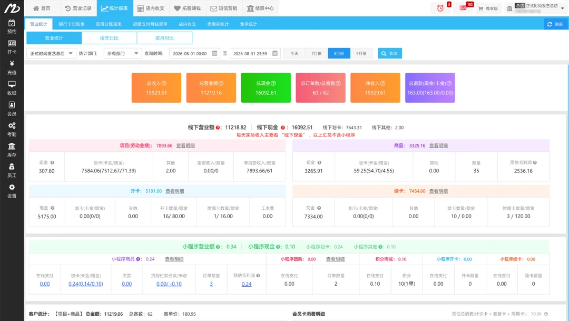
Task: Select the 7月份 month filter
Action: 317,53
